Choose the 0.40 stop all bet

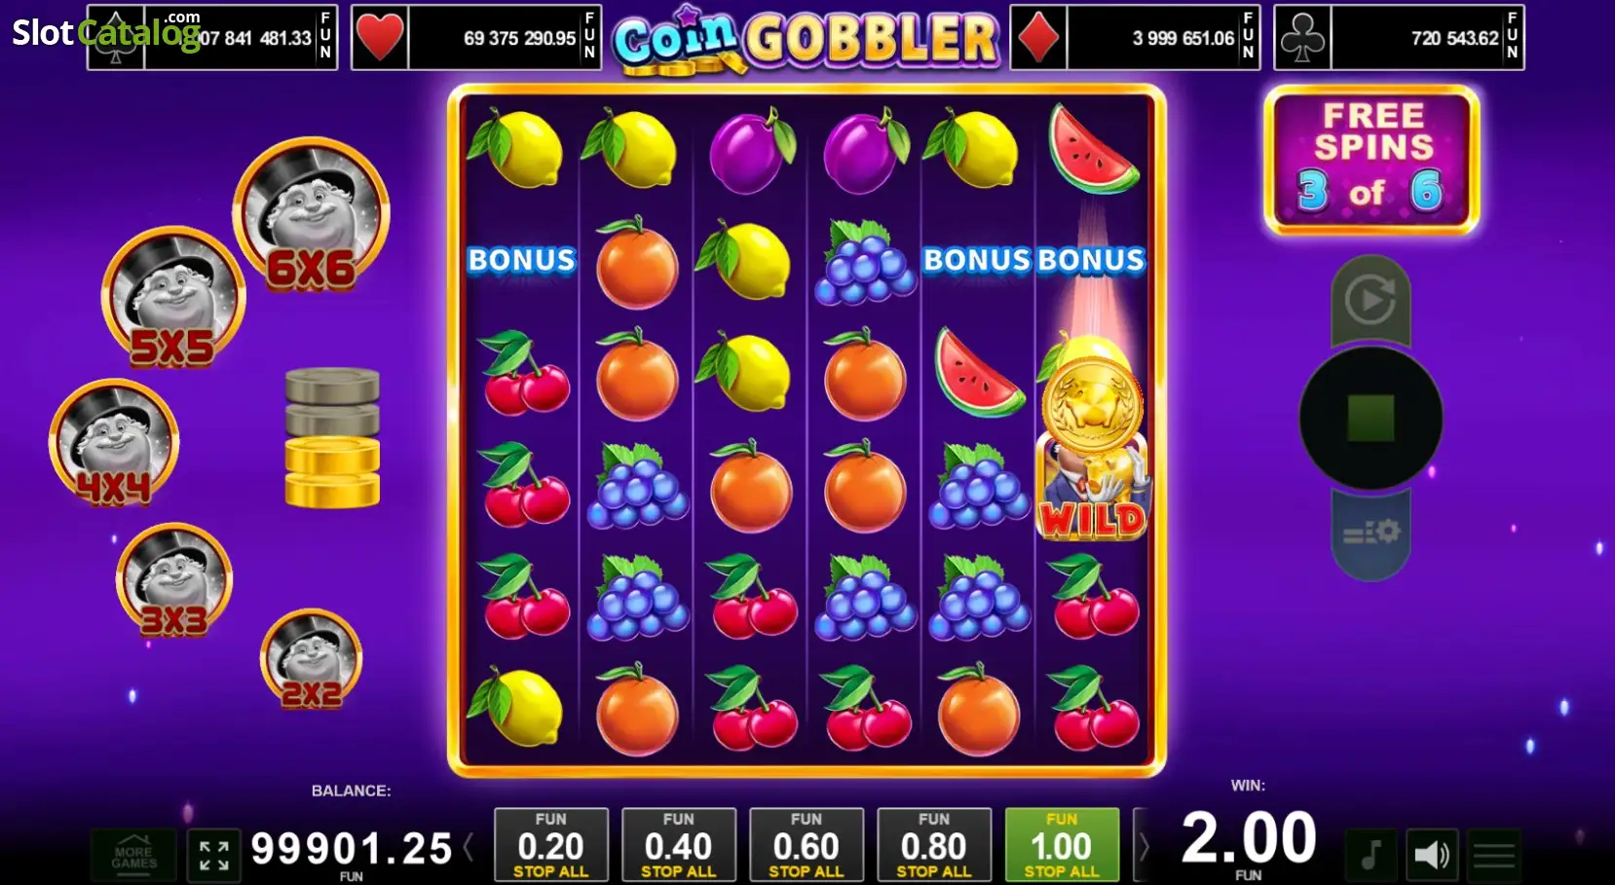679,845
